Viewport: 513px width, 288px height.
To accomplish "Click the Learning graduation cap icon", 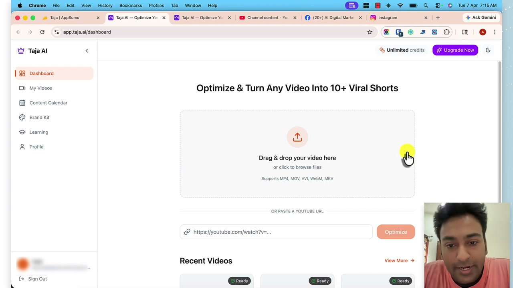I will [x=22, y=132].
